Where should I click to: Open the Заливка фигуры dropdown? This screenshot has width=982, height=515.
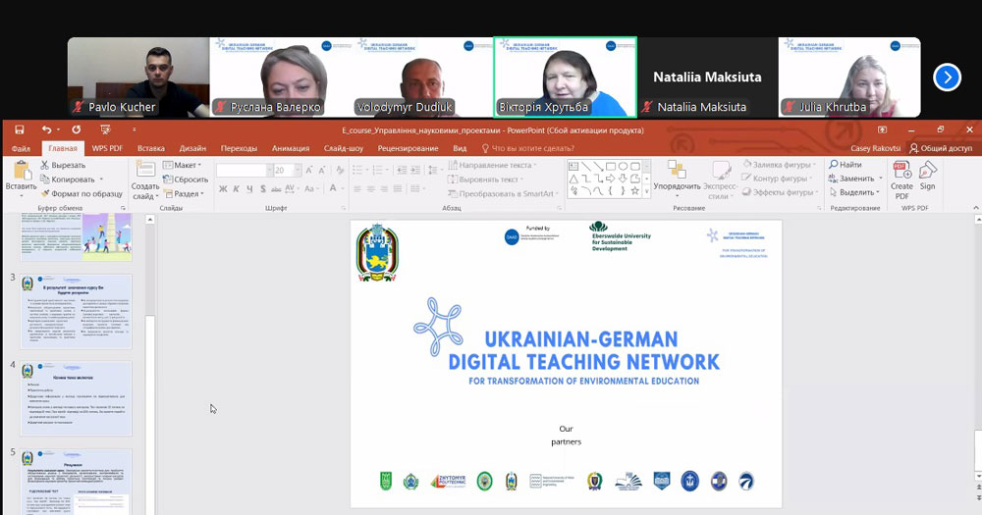point(780,165)
